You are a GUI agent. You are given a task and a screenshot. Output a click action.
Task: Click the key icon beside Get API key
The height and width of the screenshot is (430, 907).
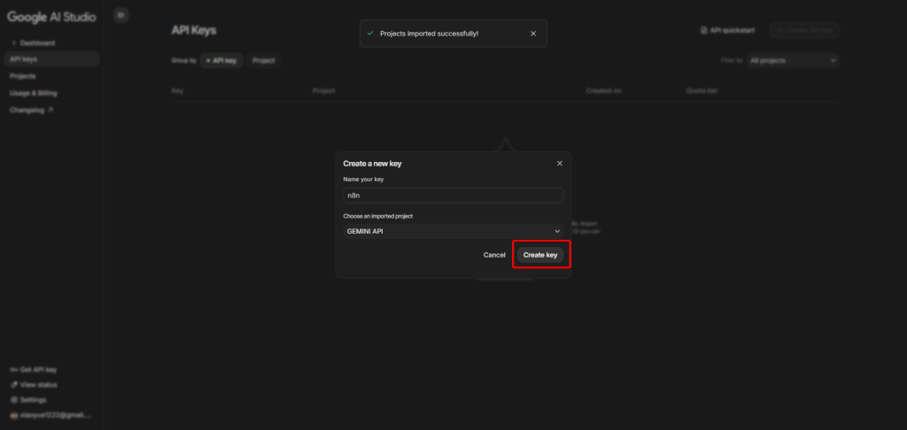click(13, 370)
